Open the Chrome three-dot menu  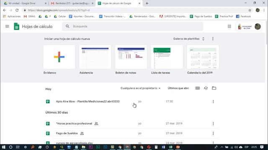pyautogui.click(x=264, y=10)
